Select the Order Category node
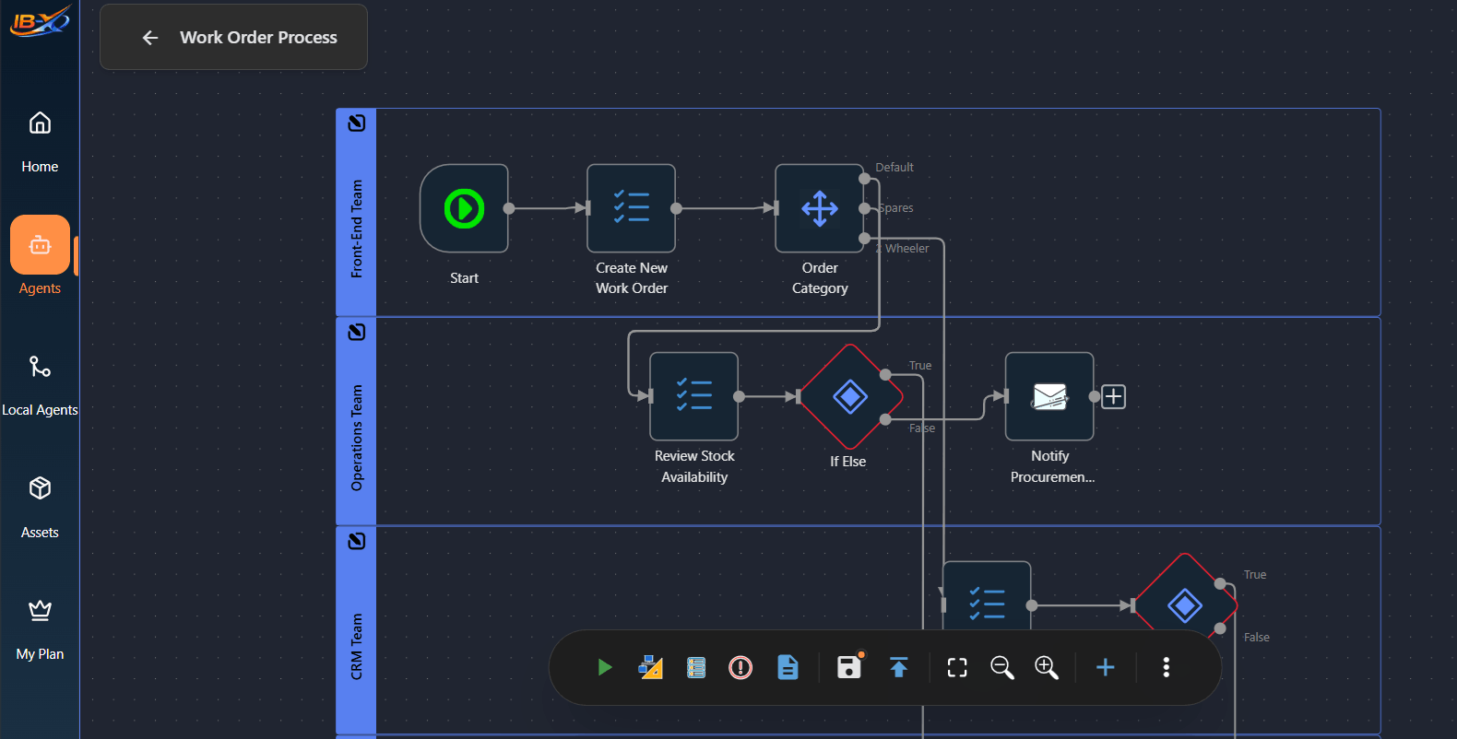This screenshot has height=739, width=1457. tap(819, 208)
